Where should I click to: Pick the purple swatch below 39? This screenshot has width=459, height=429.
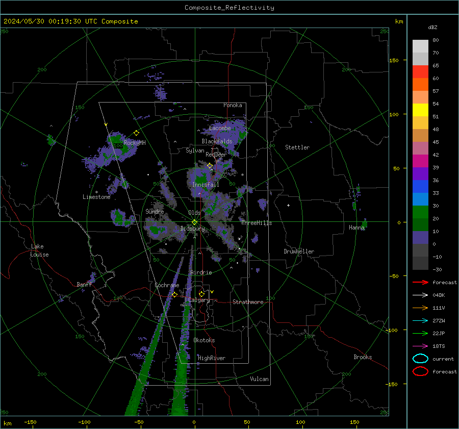point(420,173)
